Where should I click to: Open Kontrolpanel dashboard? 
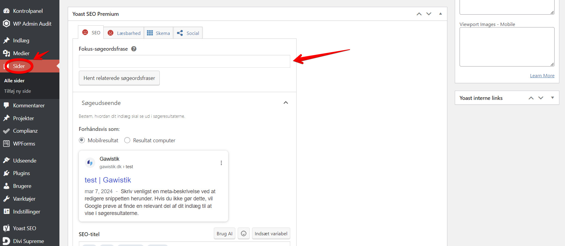(28, 11)
